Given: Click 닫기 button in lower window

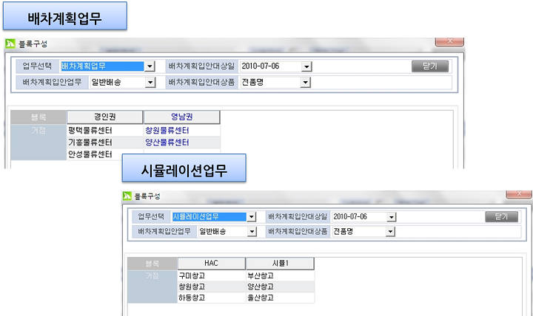Looking at the screenshot, I should (x=501, y=216).
